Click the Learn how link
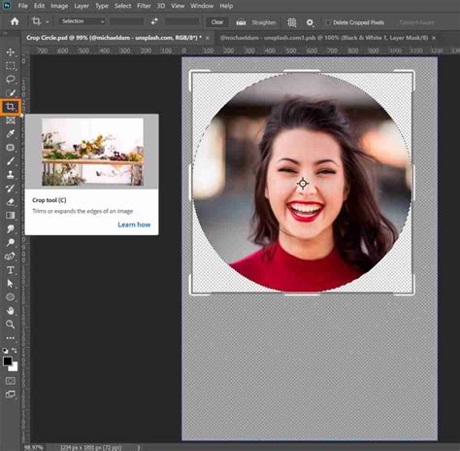 tap(134, 225)
